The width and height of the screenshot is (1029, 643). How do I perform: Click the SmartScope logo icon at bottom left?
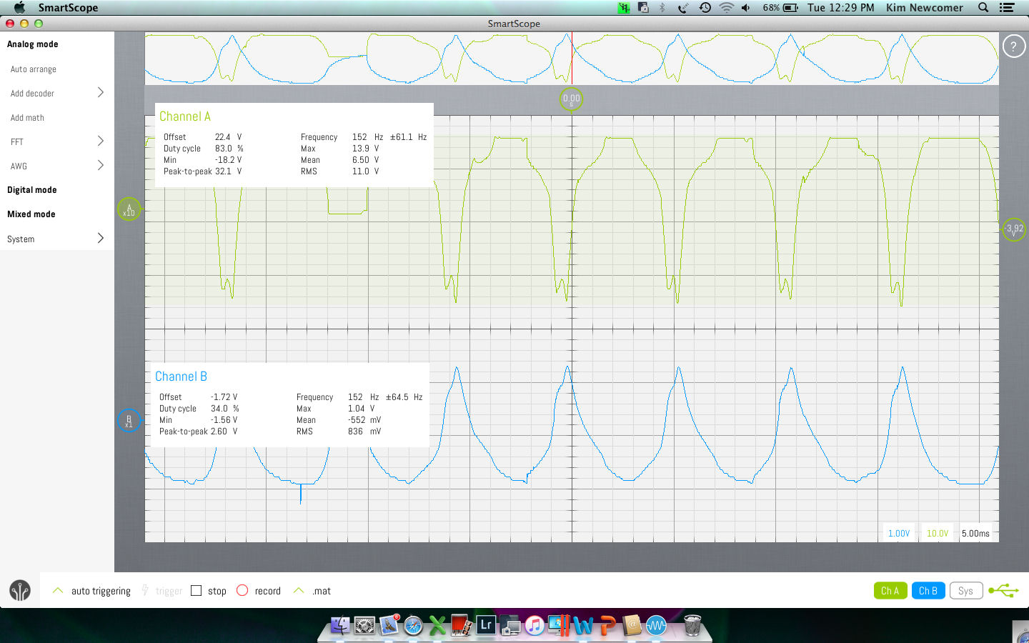[x=20, y=591]
